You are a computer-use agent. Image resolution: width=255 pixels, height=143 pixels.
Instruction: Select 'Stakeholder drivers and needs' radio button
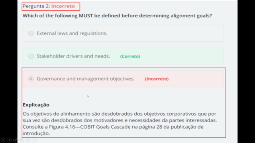coord(31,56)
